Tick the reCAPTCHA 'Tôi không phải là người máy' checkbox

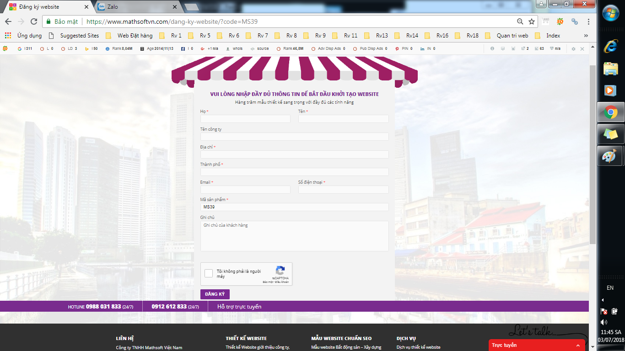(x=209, y=273)
